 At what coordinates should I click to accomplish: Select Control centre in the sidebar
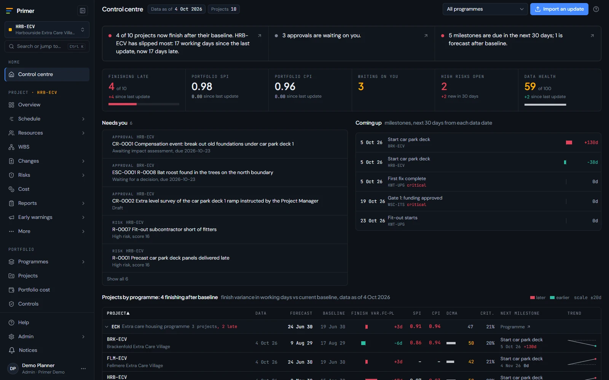47,74
